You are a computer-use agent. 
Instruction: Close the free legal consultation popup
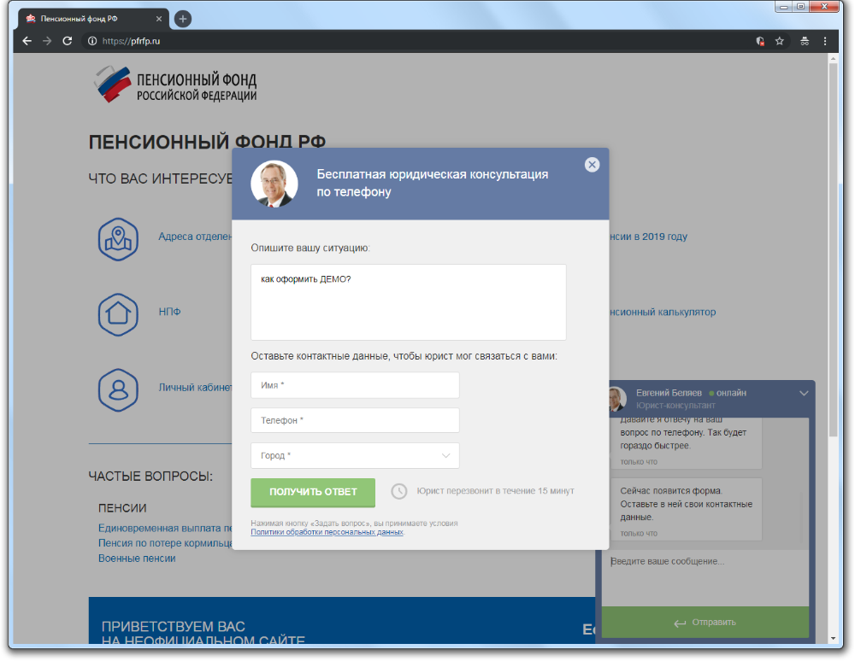(592, 165)
